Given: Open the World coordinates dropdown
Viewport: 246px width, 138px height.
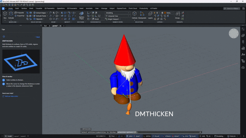Looking at the screenshot, I should click(97, 19).
